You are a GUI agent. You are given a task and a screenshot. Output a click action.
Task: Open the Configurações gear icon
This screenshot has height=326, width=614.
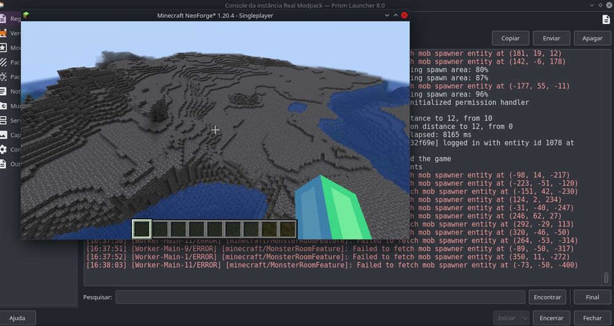(x=3, y=150)
